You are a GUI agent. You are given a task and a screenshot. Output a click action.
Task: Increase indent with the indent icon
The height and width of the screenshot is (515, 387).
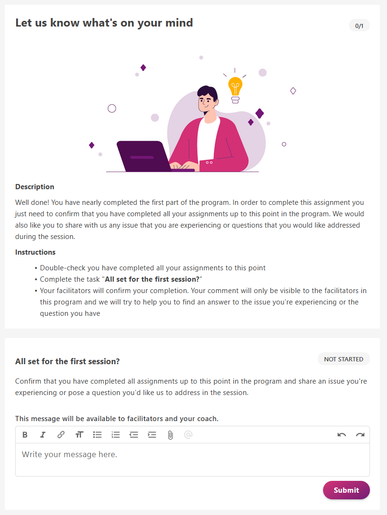coord(152,435)
